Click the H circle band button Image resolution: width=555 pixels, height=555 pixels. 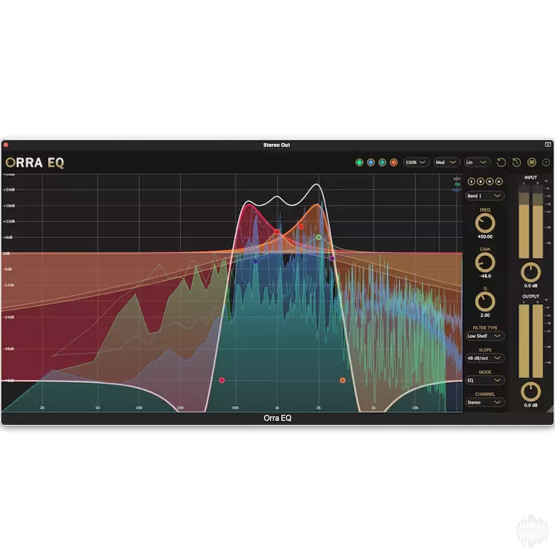pyautogui.click(x=499, y=182)
